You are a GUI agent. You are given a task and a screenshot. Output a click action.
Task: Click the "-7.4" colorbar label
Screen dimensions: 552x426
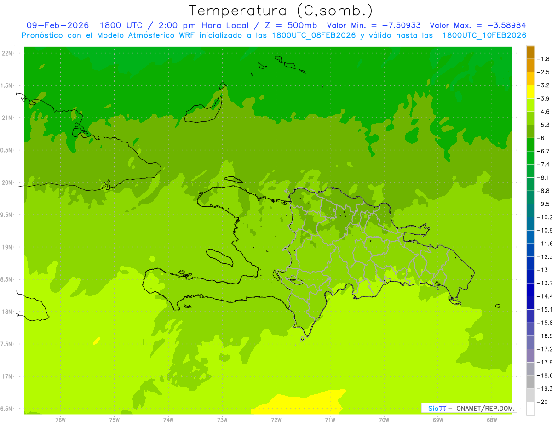pyautogui.click(x=543, y=165)
